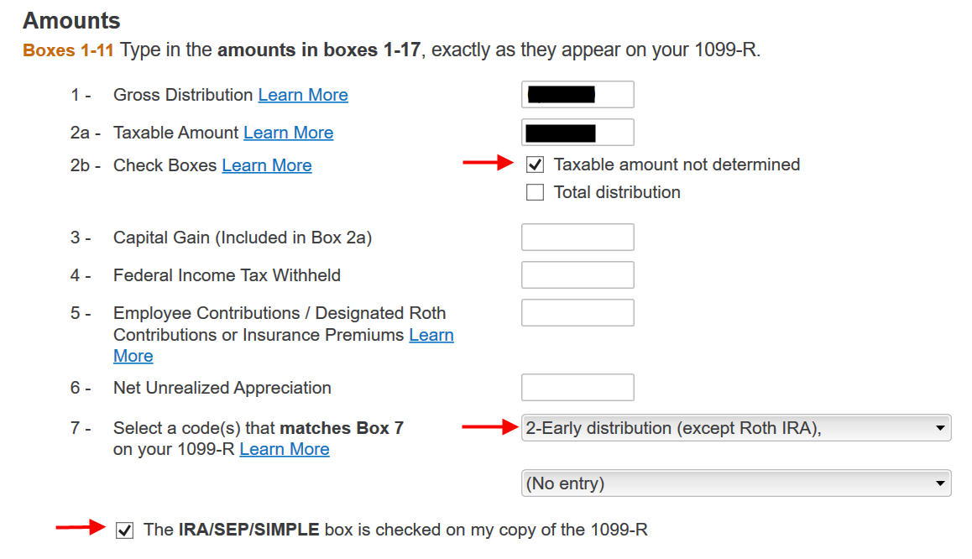Click Learn More next to Gross Distribution
This screenshot has height=559, width=972.
click(x=303, y=95)
